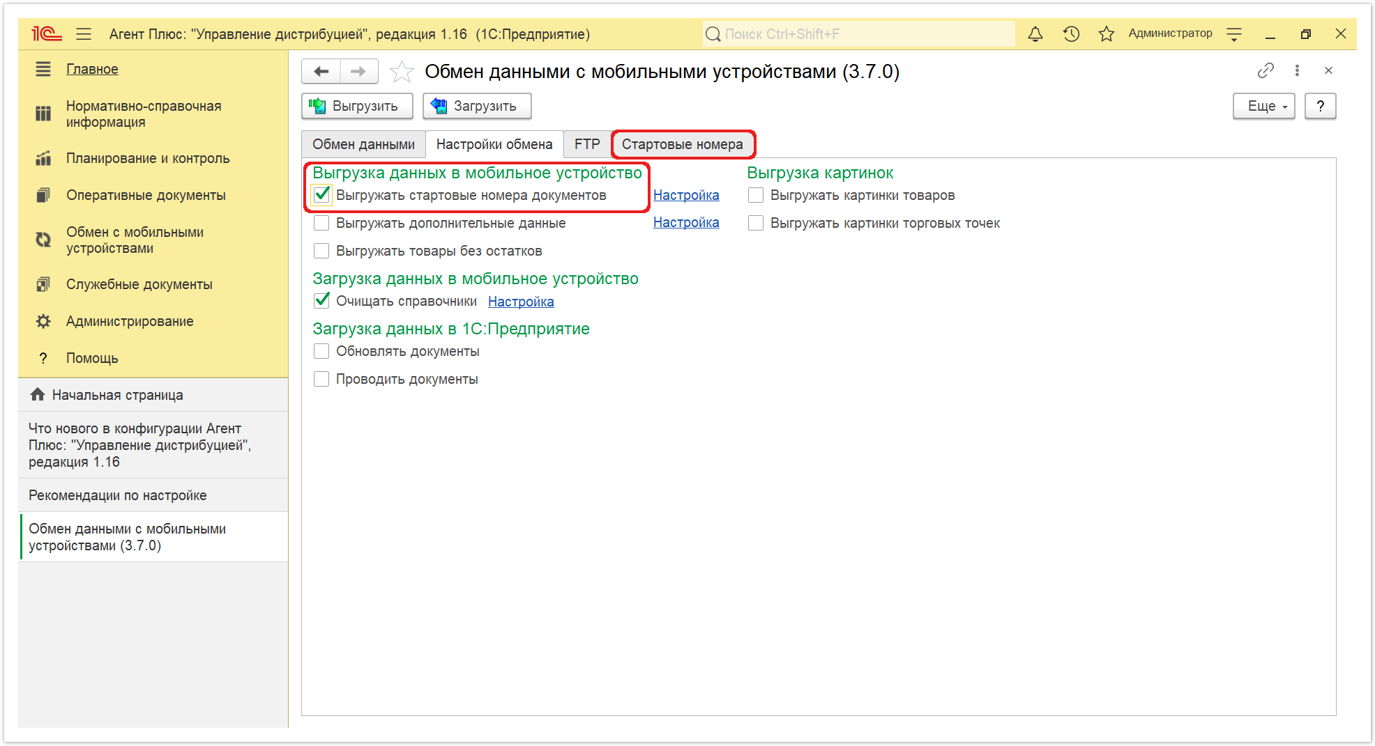The image size is (1375, 746).
Task: Uncheck Выгружать стартовые номера документов
Action: (321, 195)
